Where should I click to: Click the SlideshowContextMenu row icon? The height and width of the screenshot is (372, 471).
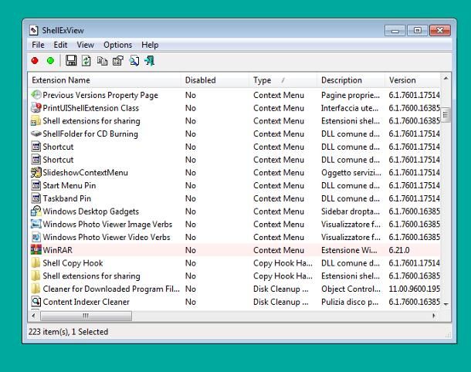point(36,172)
